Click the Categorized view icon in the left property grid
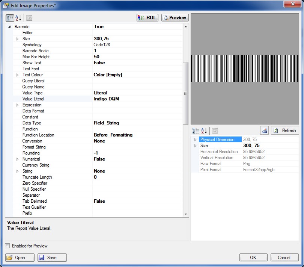304x267 pixels. click(10, 18)
